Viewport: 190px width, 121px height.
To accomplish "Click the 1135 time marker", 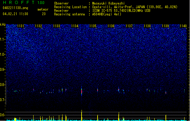I will 93,26.
